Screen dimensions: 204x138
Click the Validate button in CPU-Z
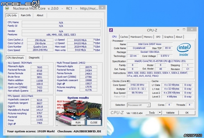coord(170,113)
